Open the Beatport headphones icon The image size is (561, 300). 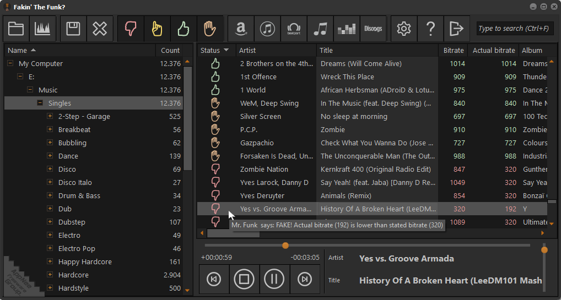tap(294, 29)
